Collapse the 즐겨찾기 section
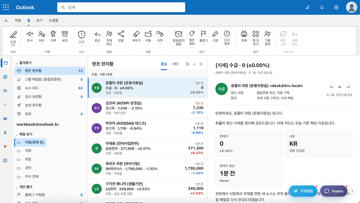360x203 pixels. (x=17, y=63)
